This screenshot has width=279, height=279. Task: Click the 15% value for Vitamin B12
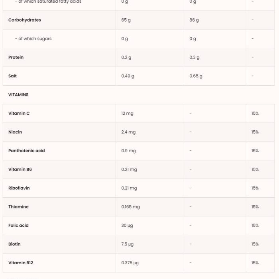[x=255, y=263]
